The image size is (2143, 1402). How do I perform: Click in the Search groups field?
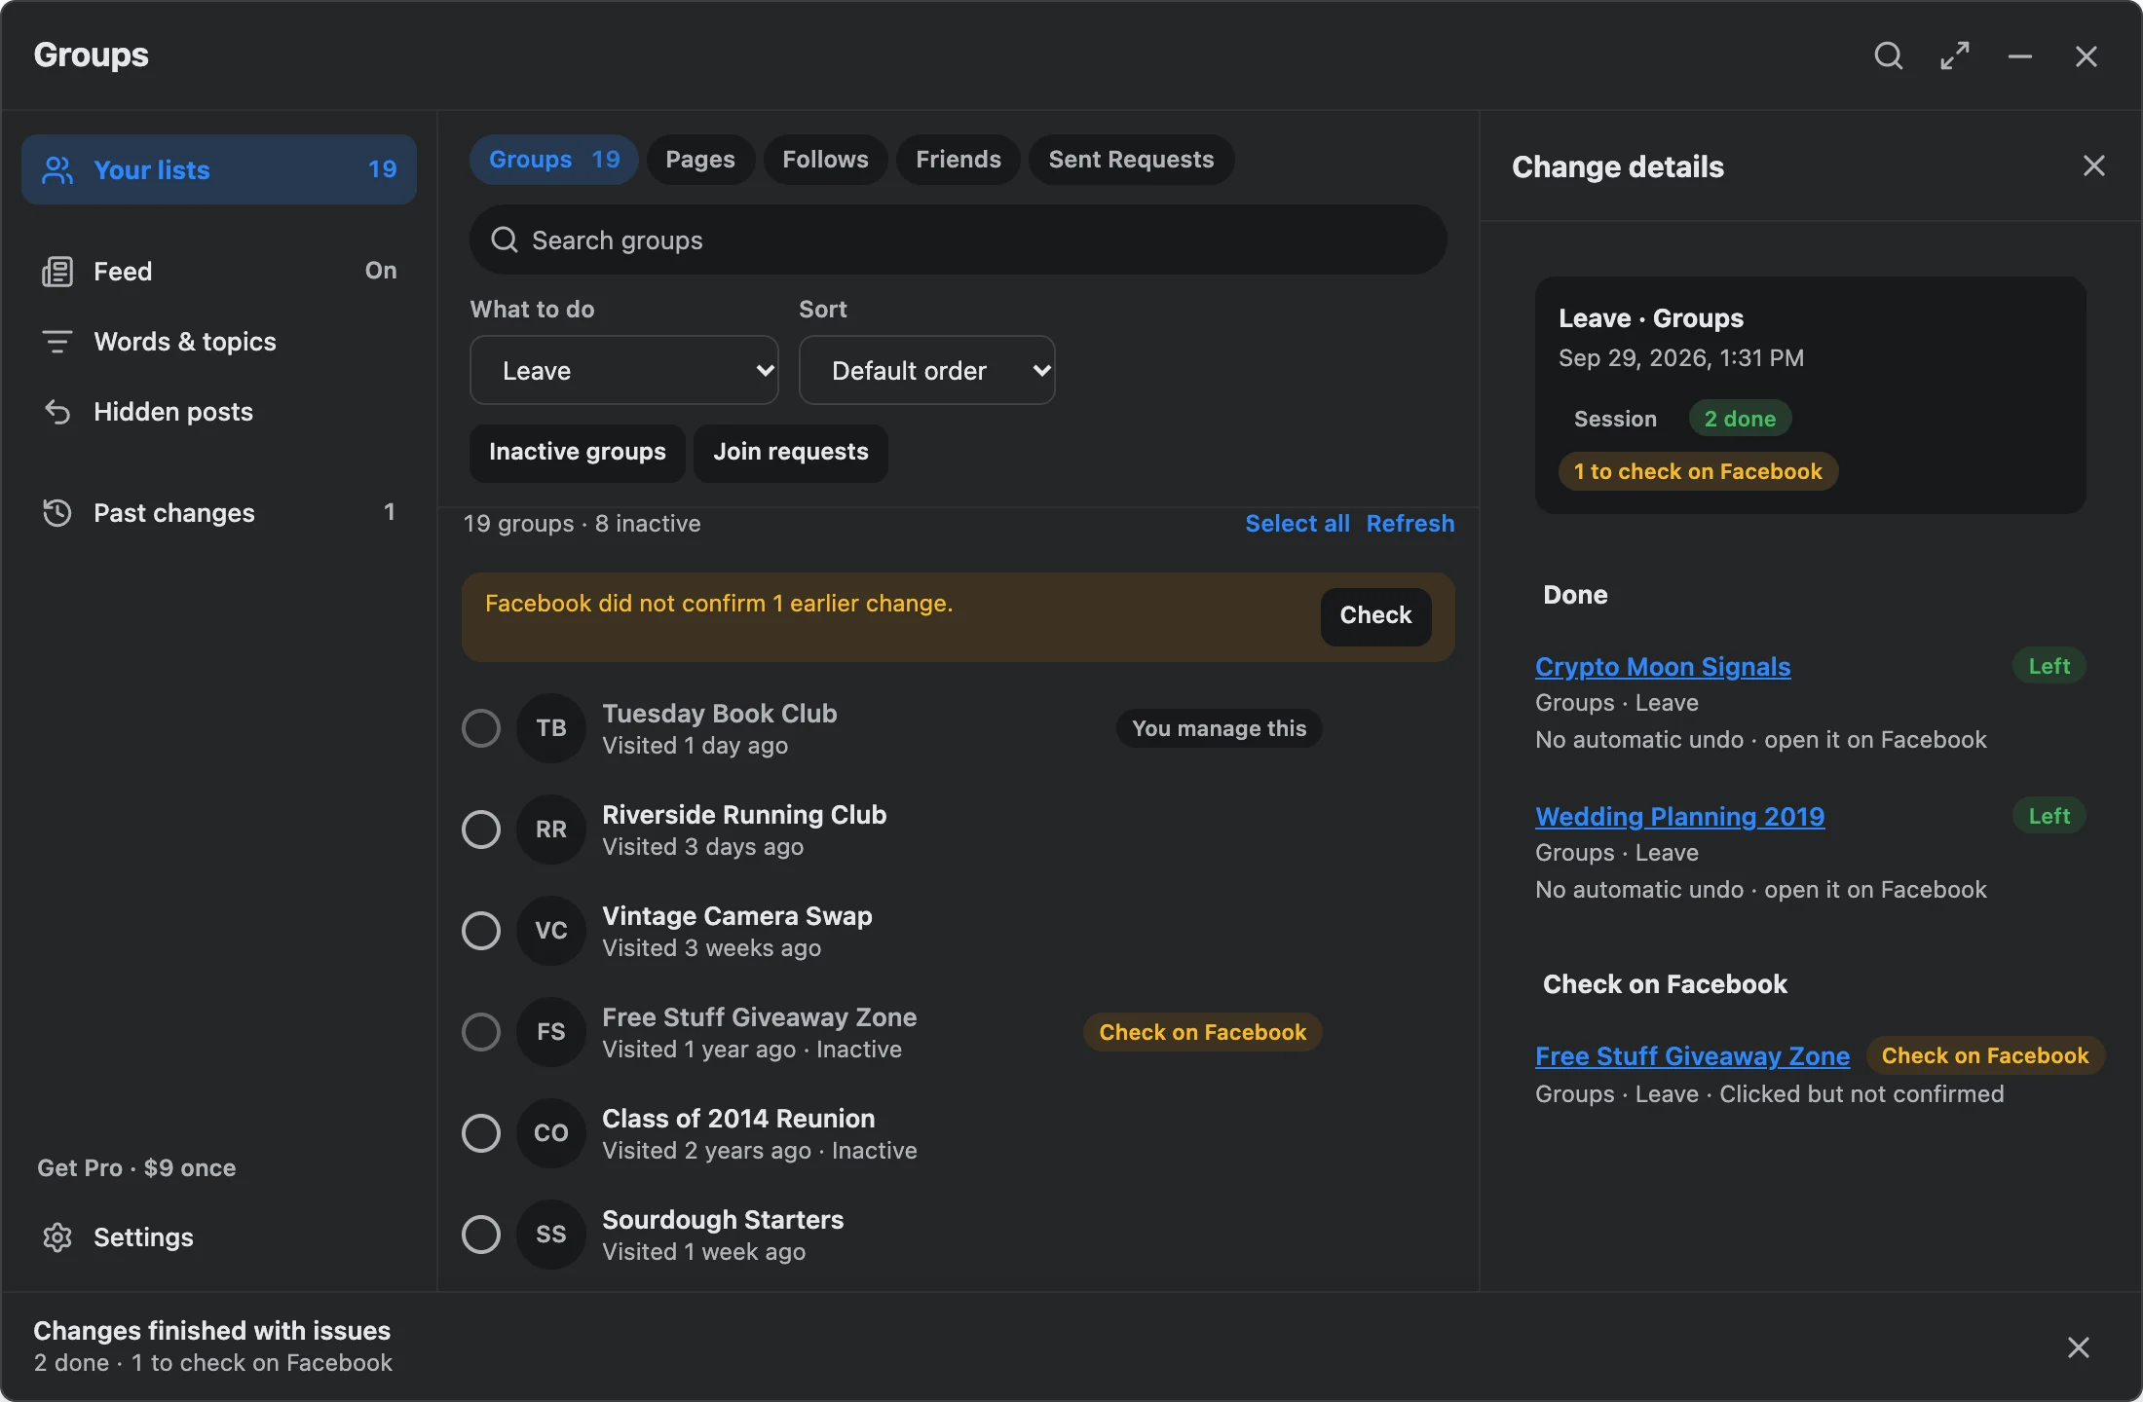point(959,240)
